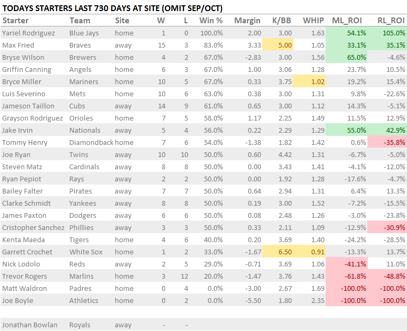Select the Yariel Rodriguez starter cell

(x=29, y=33)
